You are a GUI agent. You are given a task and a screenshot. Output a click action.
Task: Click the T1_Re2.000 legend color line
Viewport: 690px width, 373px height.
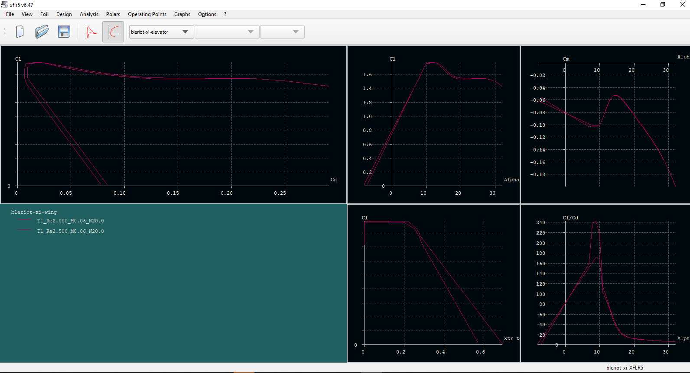pos(24,220)
